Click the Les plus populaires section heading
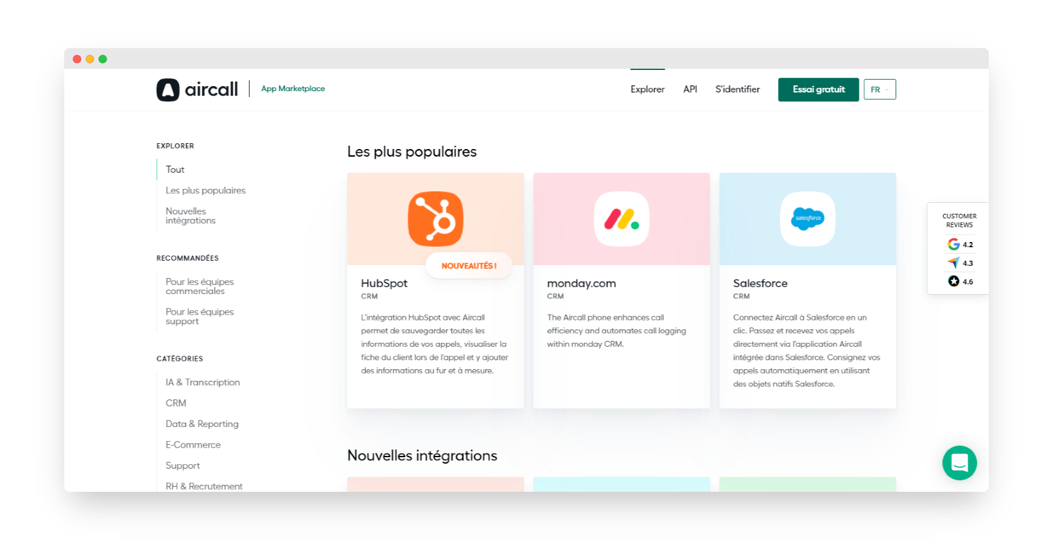Image resolution: width=1053 pixels, height=540 pixels. (x=412, y=152)
